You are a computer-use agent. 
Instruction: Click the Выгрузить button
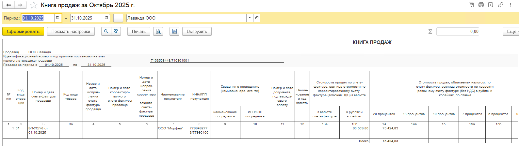pyautogui.click(x=197, y=31)
